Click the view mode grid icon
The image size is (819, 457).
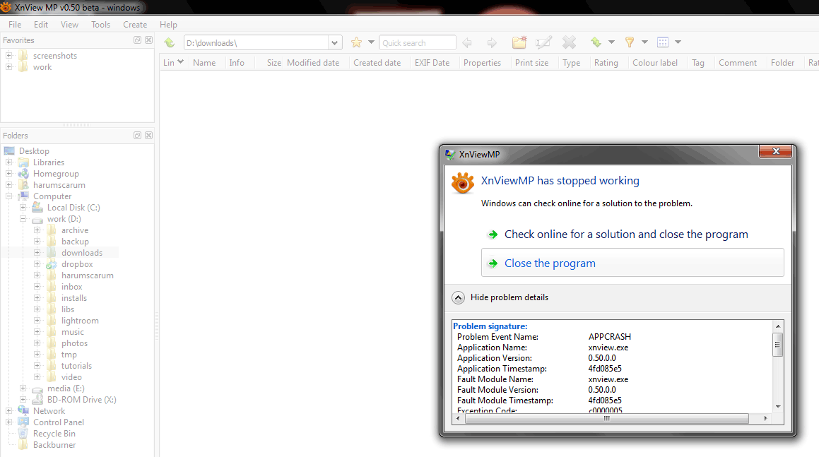coord(663,42)
